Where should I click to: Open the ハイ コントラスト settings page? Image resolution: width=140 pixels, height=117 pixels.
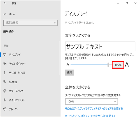point(14,100)
